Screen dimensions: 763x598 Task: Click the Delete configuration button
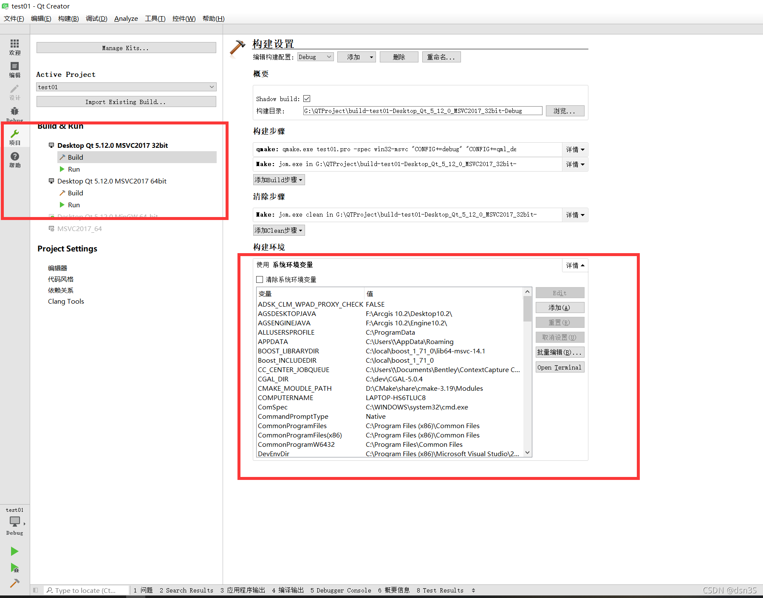399,57
